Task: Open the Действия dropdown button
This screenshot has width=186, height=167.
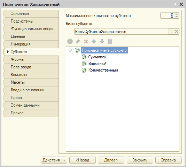Action: coord(54,160)
